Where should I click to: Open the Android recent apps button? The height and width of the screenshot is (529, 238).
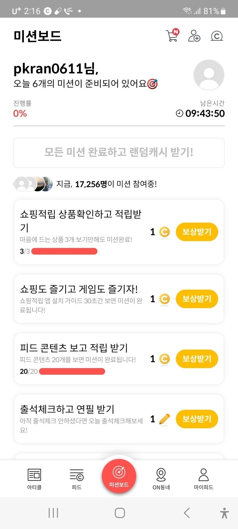[53, 513]
